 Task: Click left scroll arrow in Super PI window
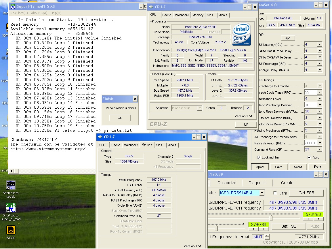(x=12, y=171)
